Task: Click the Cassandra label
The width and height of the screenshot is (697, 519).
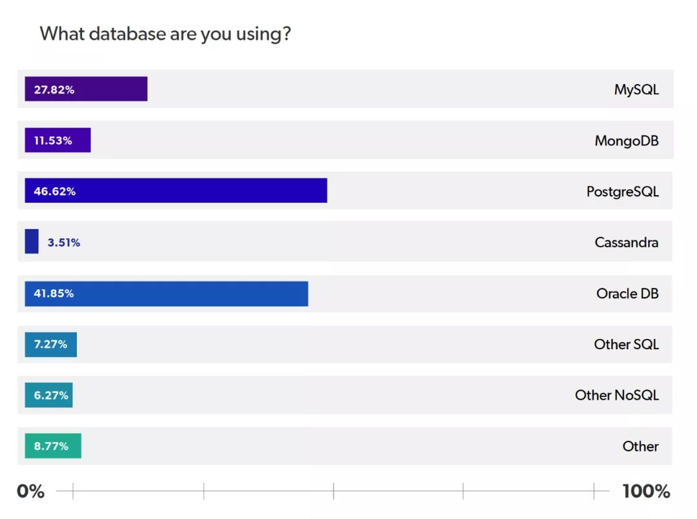Action: pyautogui.click(x=627, y=243)
